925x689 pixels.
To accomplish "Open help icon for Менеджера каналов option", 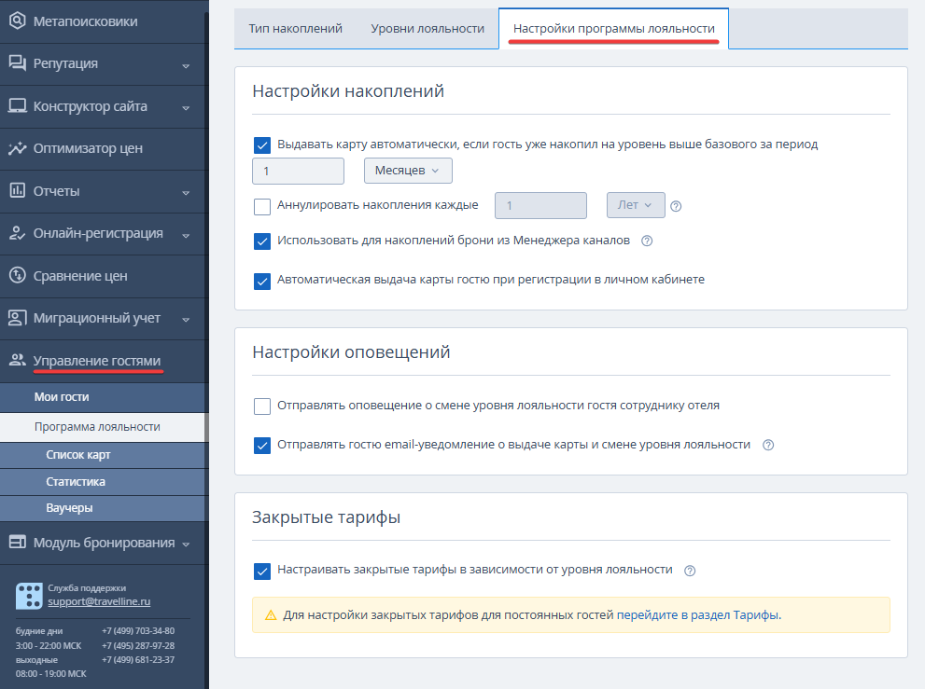I will pyautogui.click(x=647, y=241).
